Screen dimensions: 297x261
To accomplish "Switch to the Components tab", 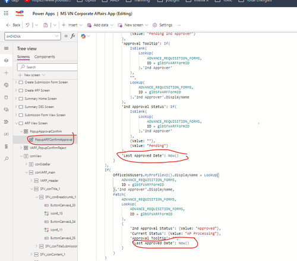I will [x=45, y=57].
